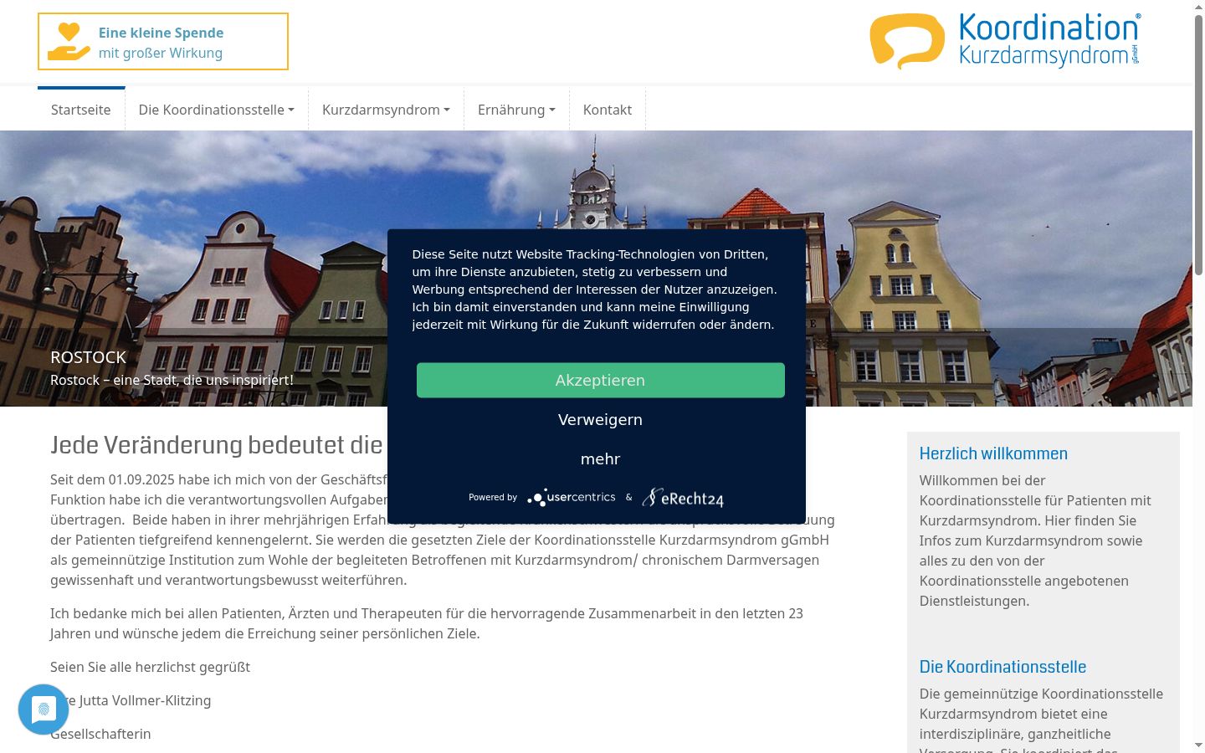Click the 'Powered by' label in cookie dialog
This screenshot has width=1205, height=753.
[493, 497]
